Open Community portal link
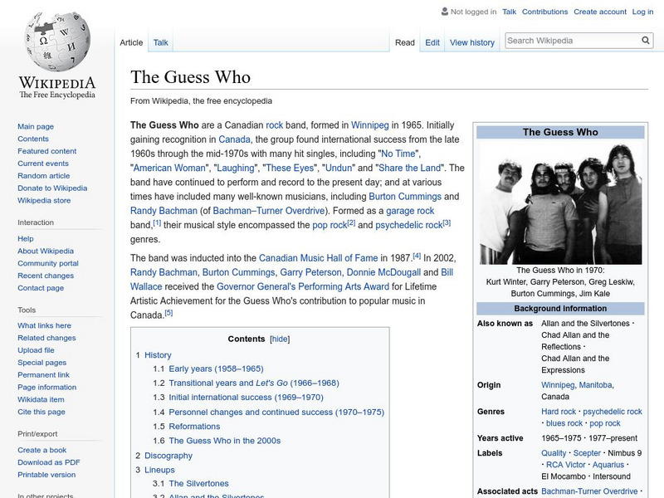The height and width of the screenshot is (498, 664). (48, 263)
